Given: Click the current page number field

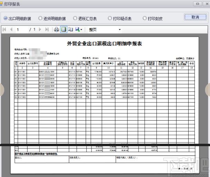Looking at the screenshot, I should tap(21, 29).
